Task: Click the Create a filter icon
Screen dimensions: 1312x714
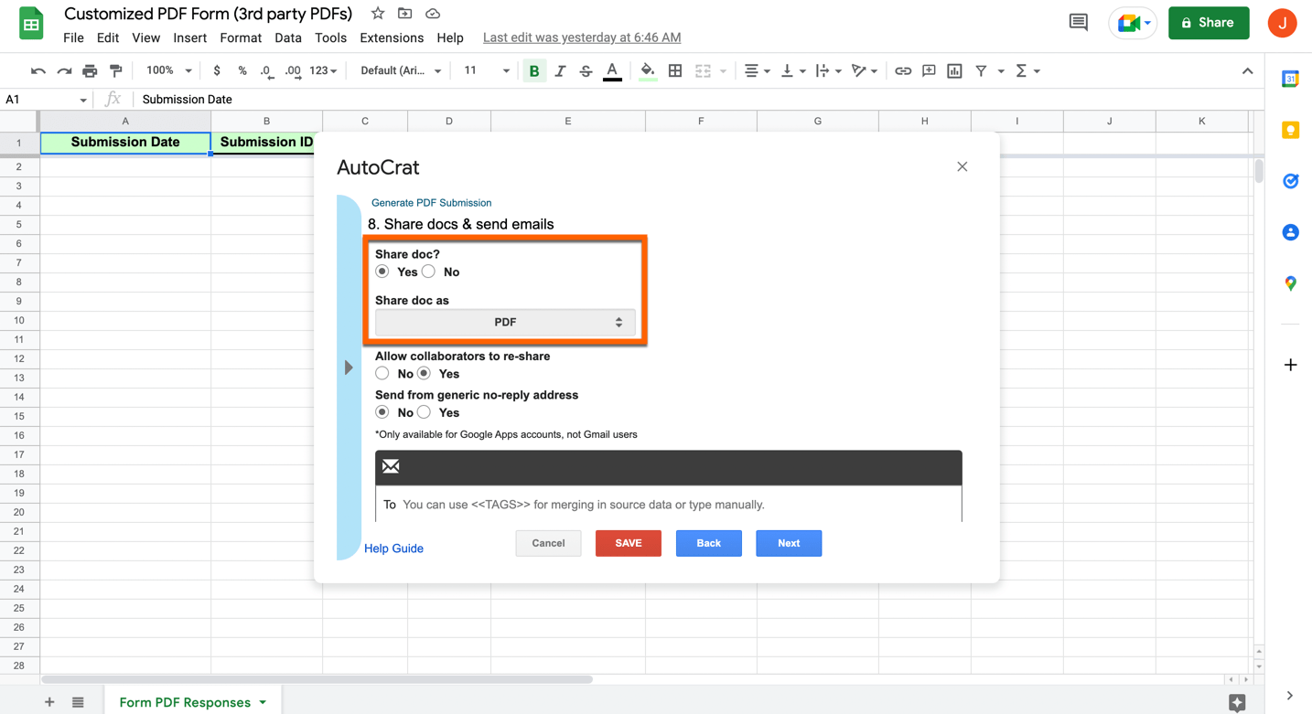Action: point(981,70)
